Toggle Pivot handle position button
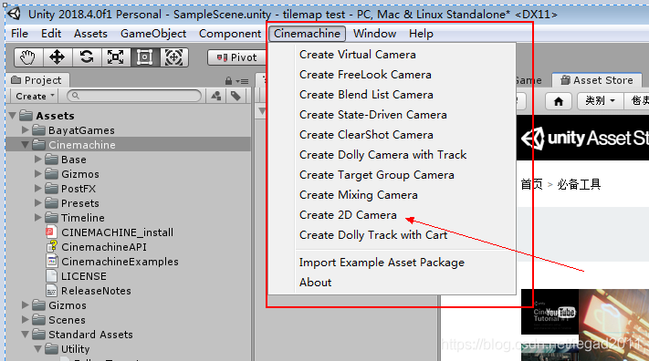649x361 pixels. pyautogui.click(x=236, y=57)
